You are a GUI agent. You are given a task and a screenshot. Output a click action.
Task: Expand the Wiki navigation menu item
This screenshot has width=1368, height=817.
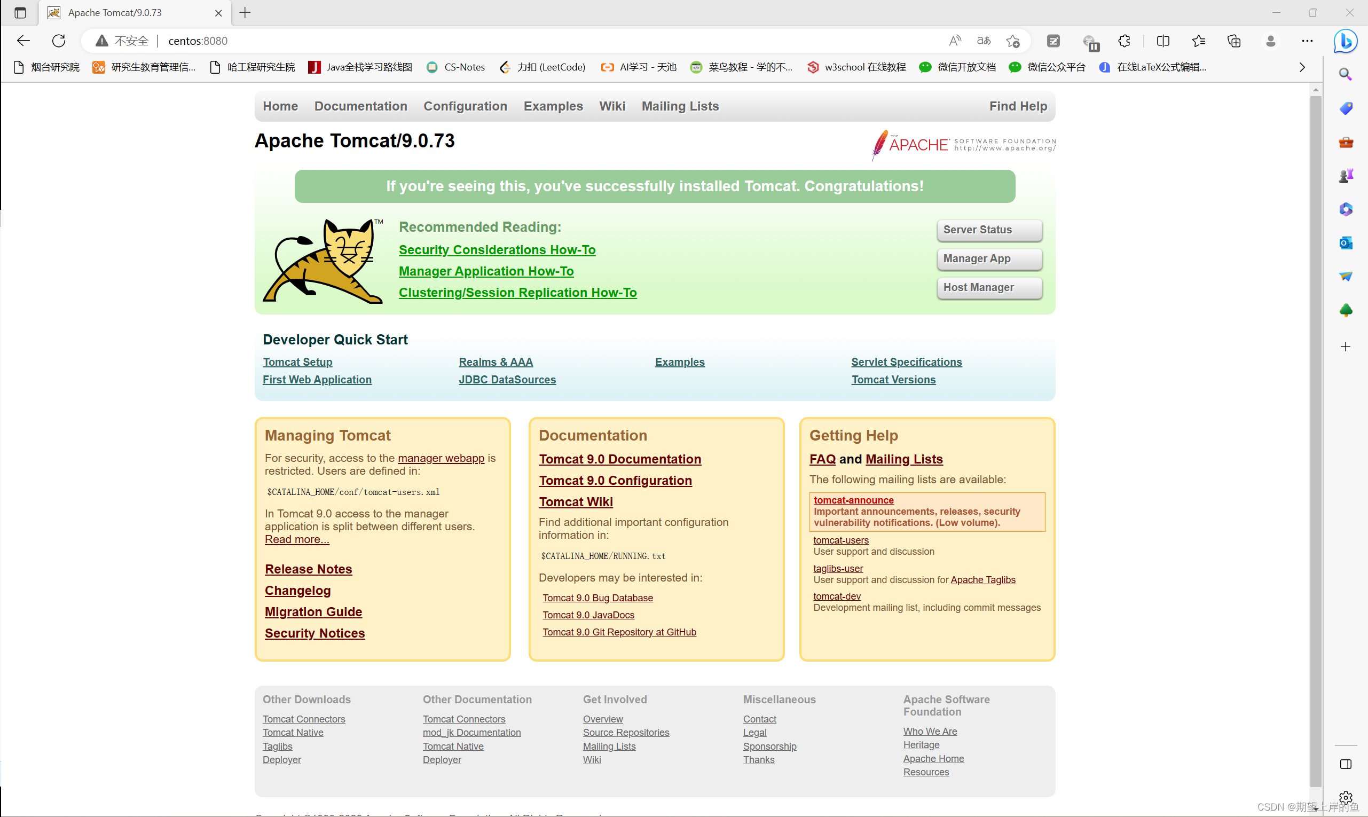(x=611, y=106)
